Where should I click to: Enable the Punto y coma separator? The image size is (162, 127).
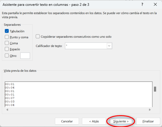[x=7, y=37]
